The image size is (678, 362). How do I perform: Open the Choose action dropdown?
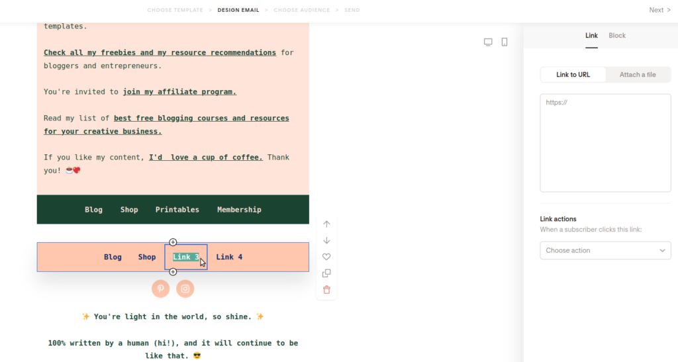605,251
